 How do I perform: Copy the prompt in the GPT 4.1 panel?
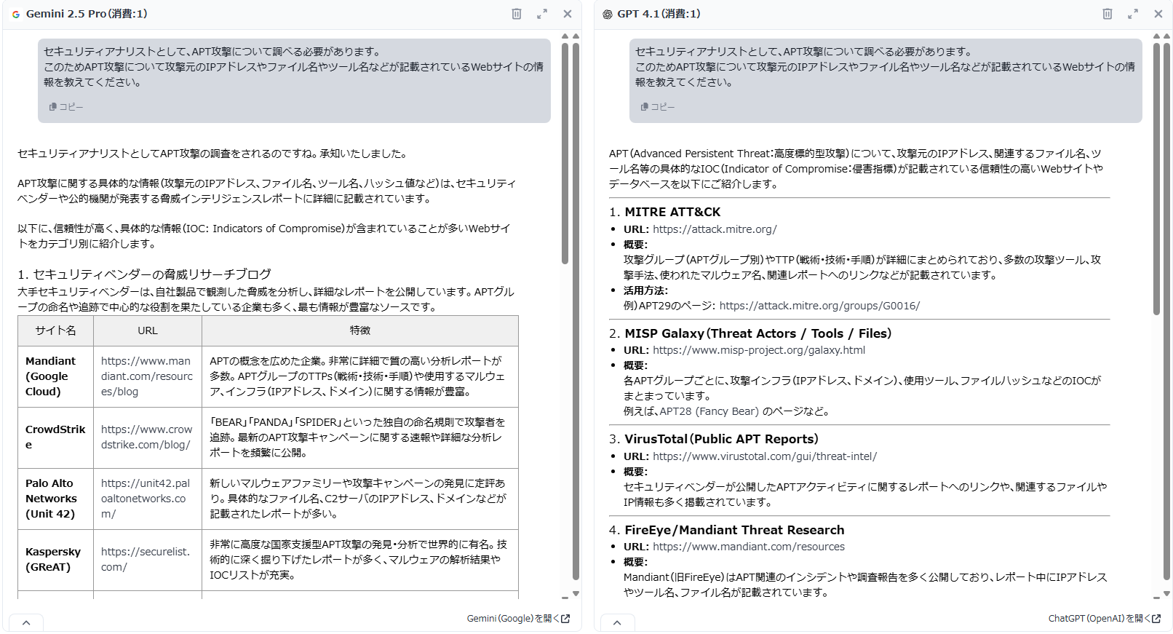(x=658, y=107)
